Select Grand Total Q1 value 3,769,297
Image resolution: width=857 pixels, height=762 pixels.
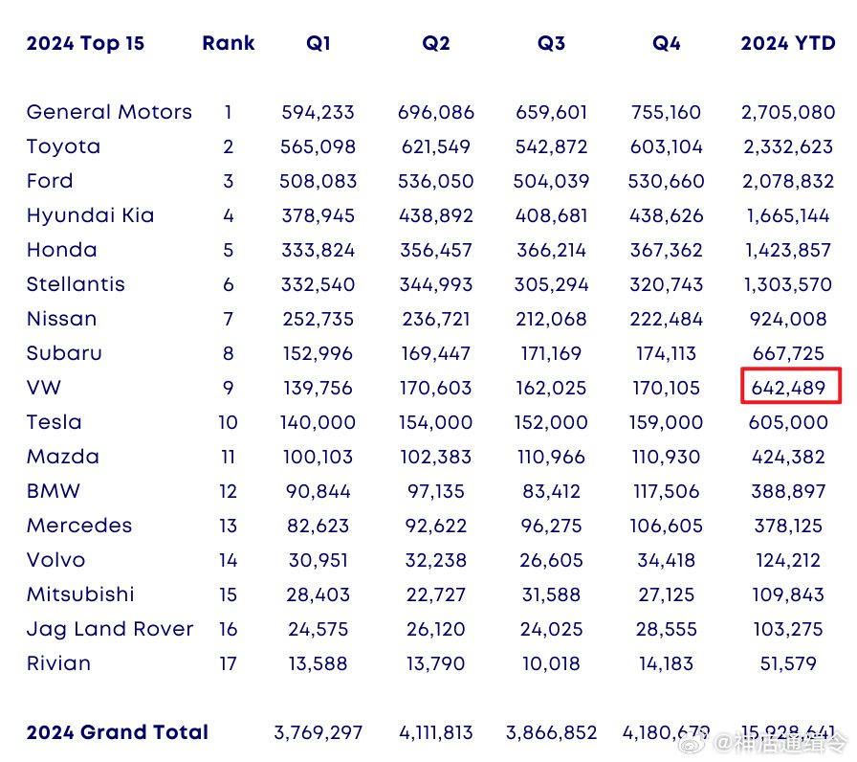[319, 733]
